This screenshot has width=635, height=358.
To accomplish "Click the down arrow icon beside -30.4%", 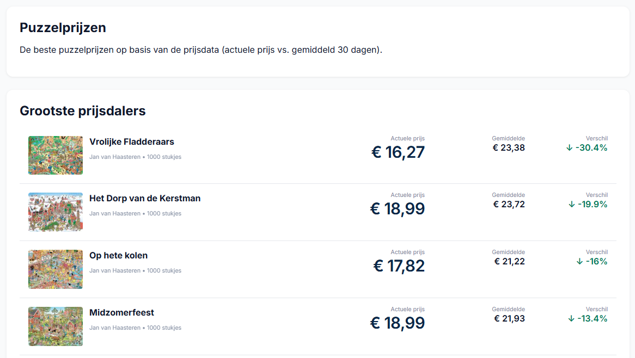I will [570, 147].
